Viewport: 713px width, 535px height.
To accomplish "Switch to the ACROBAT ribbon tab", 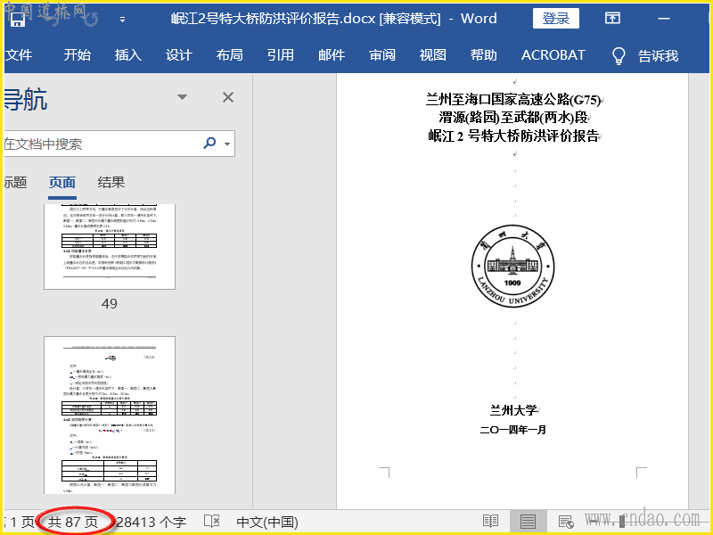I will point(553,55).
